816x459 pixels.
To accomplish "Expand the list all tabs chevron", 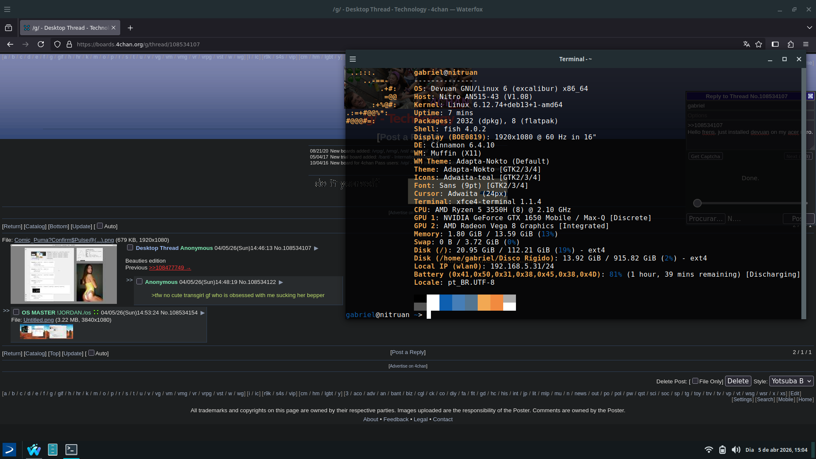I will click(x=809, y=28).
